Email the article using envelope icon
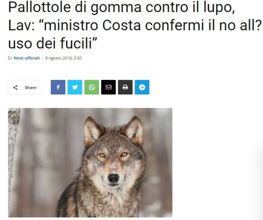The width and height of the screenshot is (263, 220). [108, 87]
